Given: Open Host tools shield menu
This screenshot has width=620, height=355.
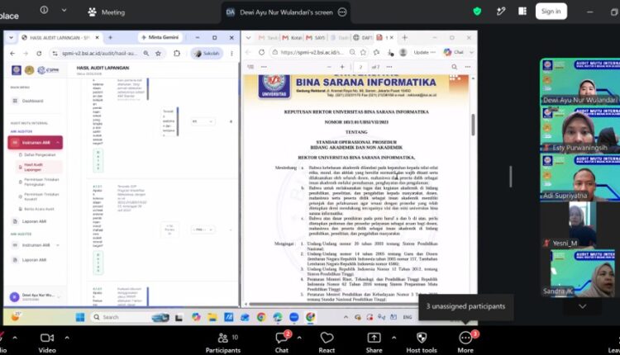Looking at the screenshot, I should click(x=422, y=343).
